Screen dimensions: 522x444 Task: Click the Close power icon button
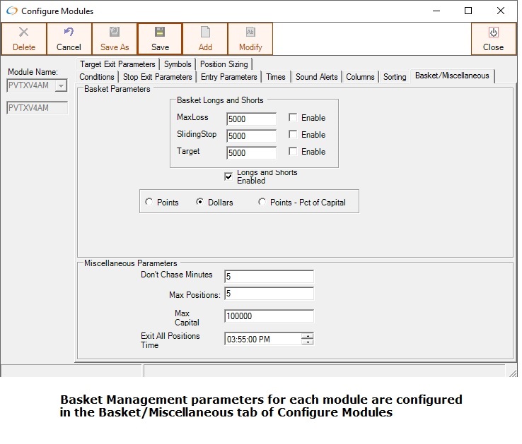point(493,32)
